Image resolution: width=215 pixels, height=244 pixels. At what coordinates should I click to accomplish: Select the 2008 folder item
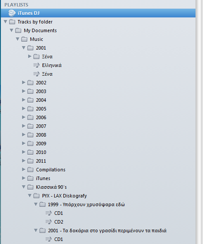coord(41,135)
